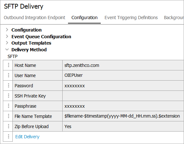
Task: Click the row options dots beside Host Name
Action: 9,65
